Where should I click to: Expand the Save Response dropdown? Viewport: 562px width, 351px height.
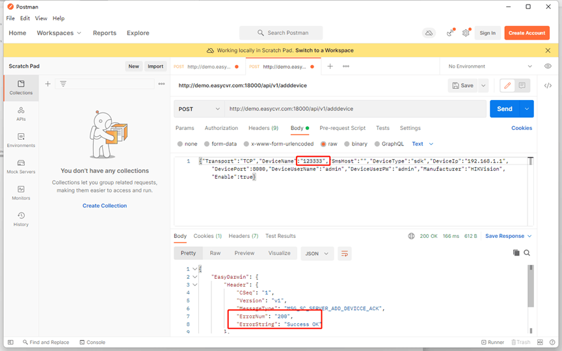(x=508, y=236)
